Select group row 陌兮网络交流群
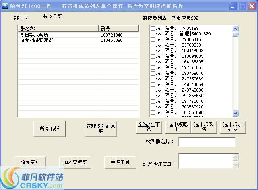The height and width of the screenshot is (190, 258). (78, 40)
